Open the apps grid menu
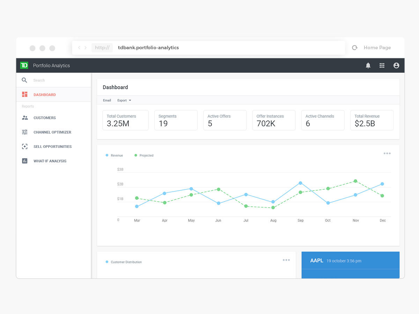 tap(382, 66)
